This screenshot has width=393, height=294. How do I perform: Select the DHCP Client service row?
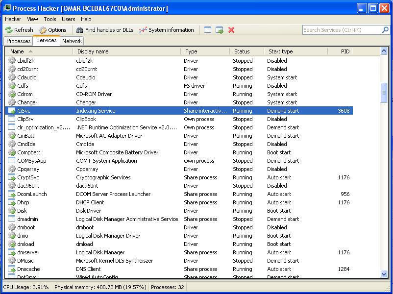[x=90, y=202]
